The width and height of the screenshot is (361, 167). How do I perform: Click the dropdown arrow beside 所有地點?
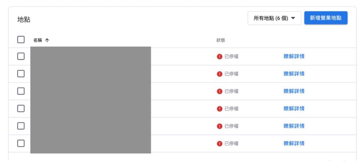point(293,18)
